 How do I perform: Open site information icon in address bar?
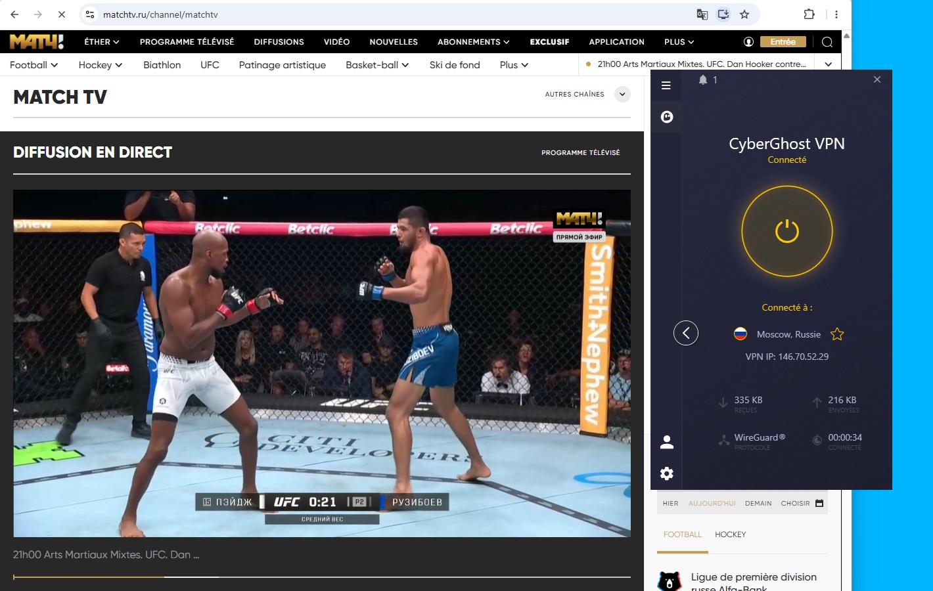(x=90, y=14)
